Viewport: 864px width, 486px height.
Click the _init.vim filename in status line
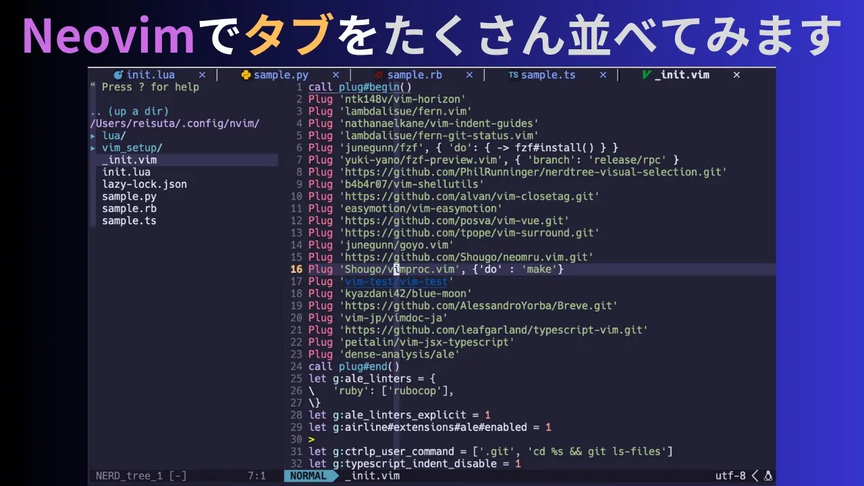372,476
